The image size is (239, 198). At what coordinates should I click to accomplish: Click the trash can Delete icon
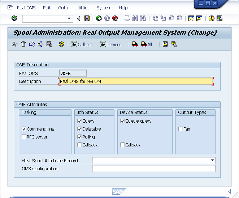tap(23, 44)
